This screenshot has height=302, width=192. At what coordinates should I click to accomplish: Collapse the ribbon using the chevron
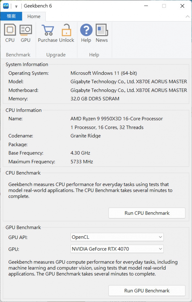coord(187,17)
